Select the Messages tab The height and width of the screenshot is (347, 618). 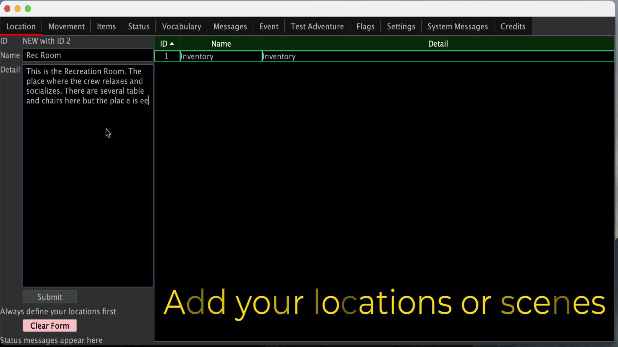pyautogui.click(x=230, y=26)
